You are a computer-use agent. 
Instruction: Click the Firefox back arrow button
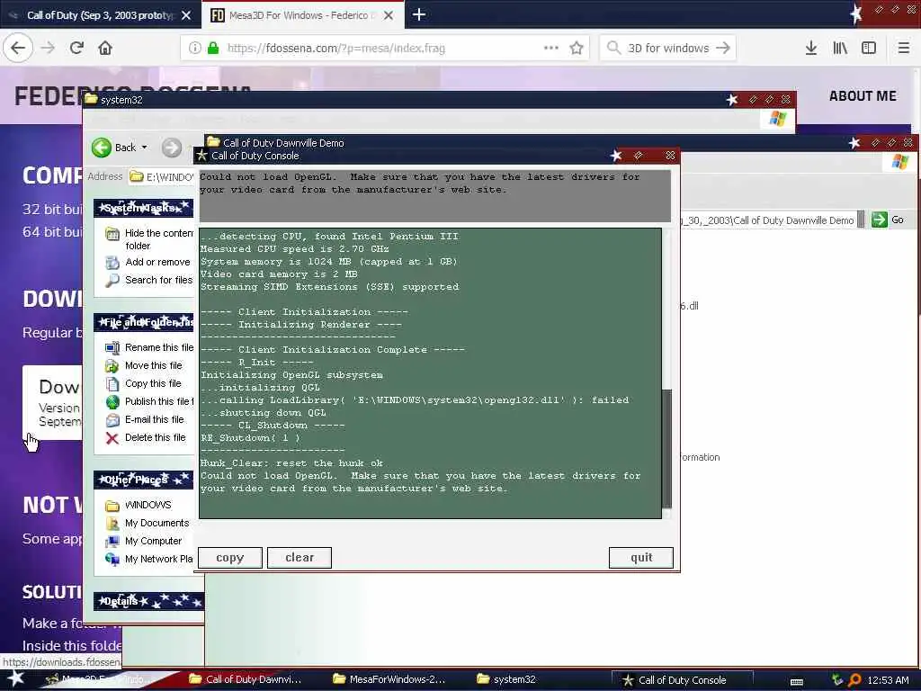[x=18, y=48]
